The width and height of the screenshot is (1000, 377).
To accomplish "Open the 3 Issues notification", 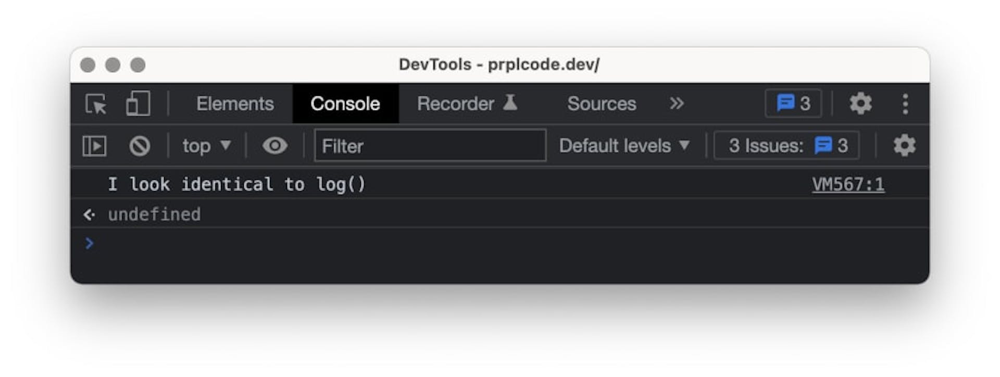I will point(785,146).
